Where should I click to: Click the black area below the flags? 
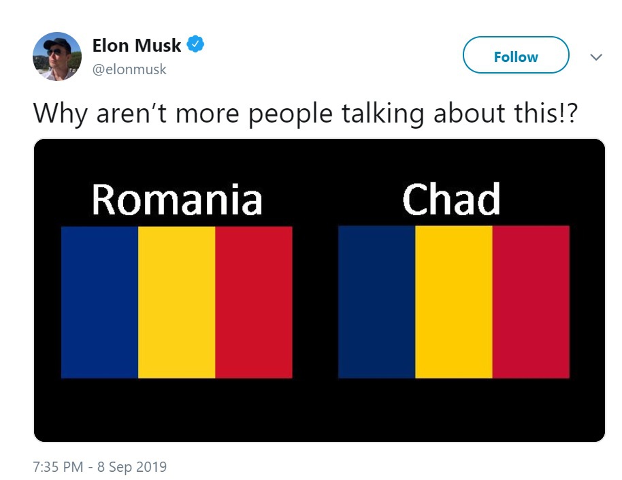[x=318, y=411]
